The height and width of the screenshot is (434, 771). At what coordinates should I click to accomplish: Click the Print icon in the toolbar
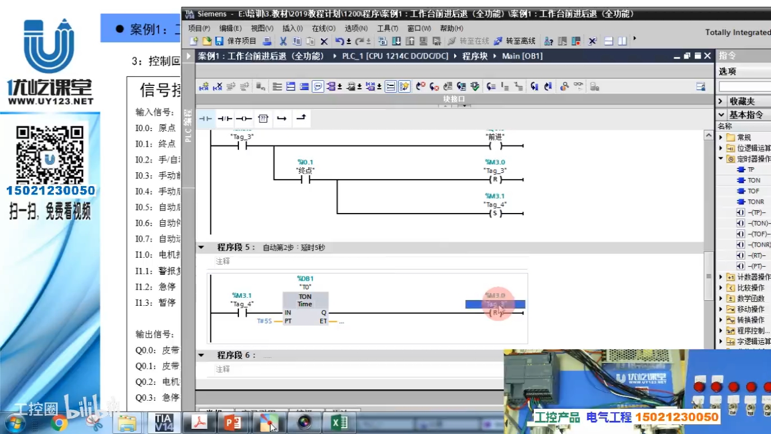tap(268, 41)
